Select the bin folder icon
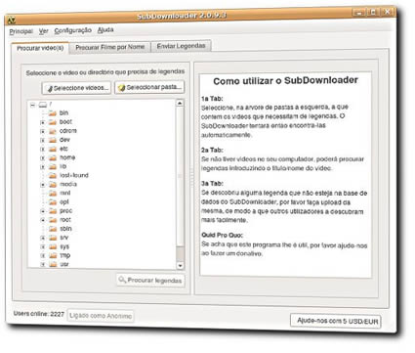Screen dimensions: 415x353 pos(53,113)
